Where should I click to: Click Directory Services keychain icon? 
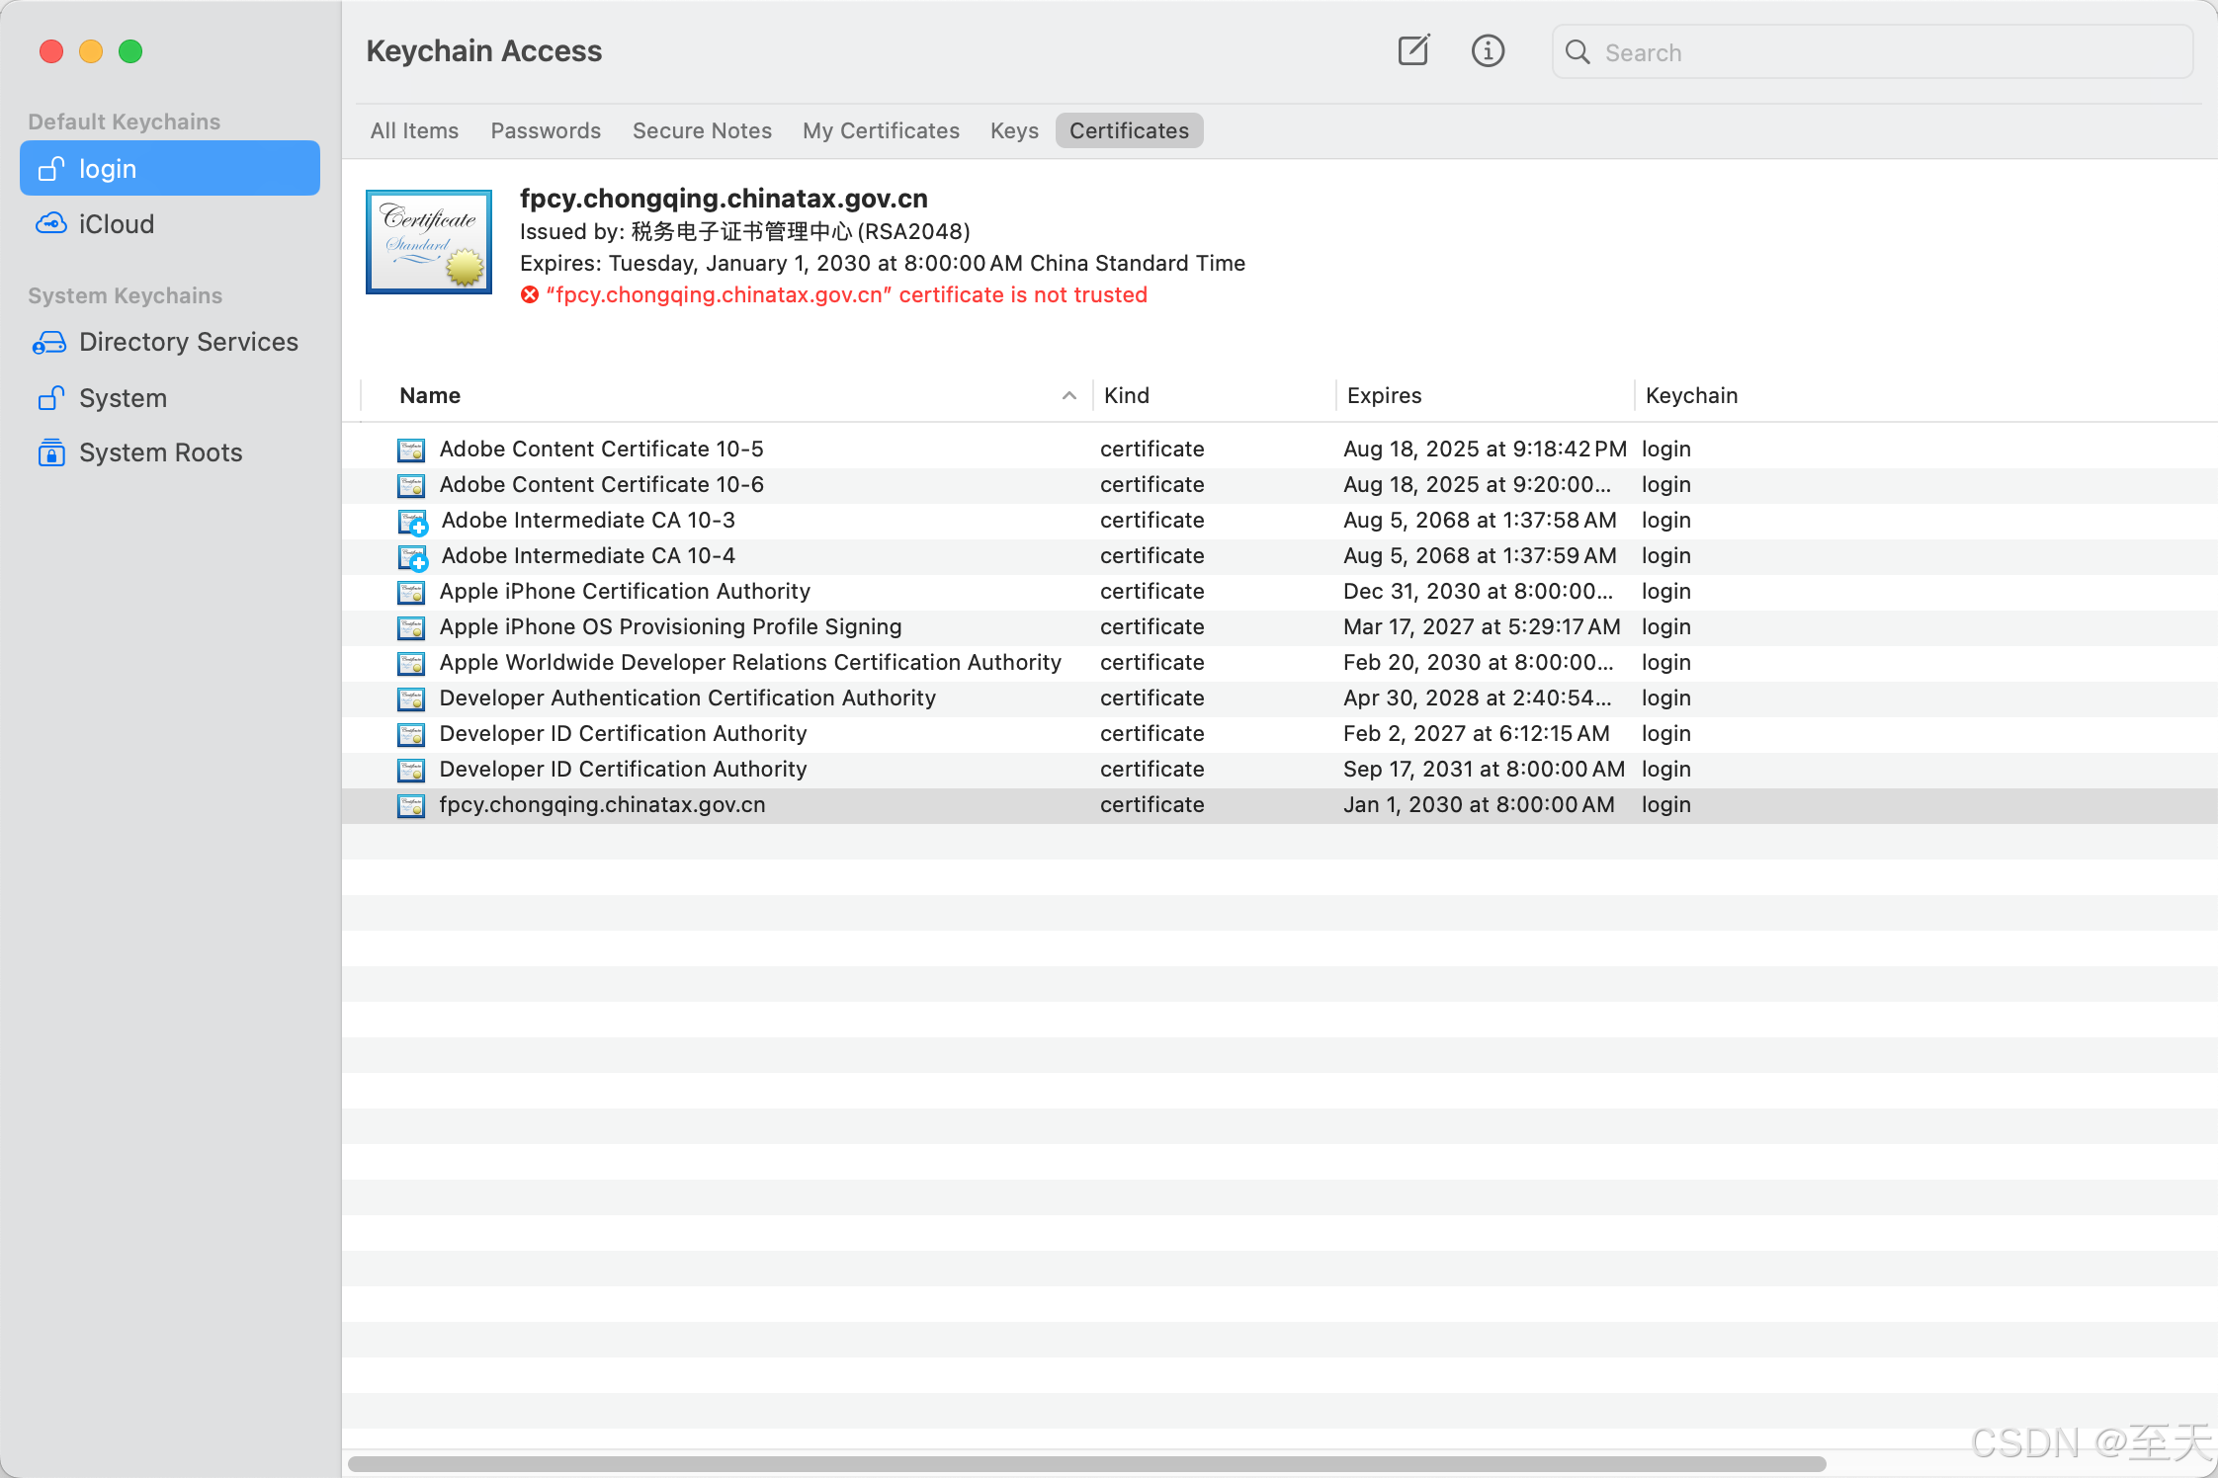(49, 342)
